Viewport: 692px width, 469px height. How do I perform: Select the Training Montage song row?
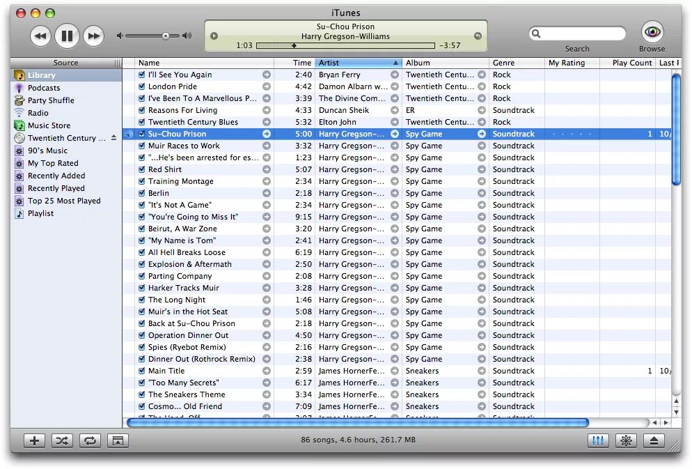point(397,181)
